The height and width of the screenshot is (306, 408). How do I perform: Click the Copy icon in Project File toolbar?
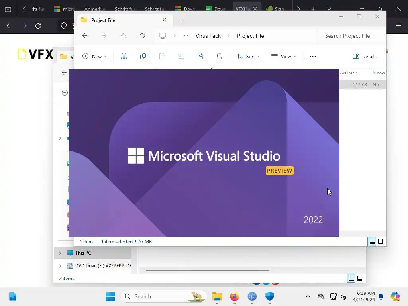tap(143, 56)
